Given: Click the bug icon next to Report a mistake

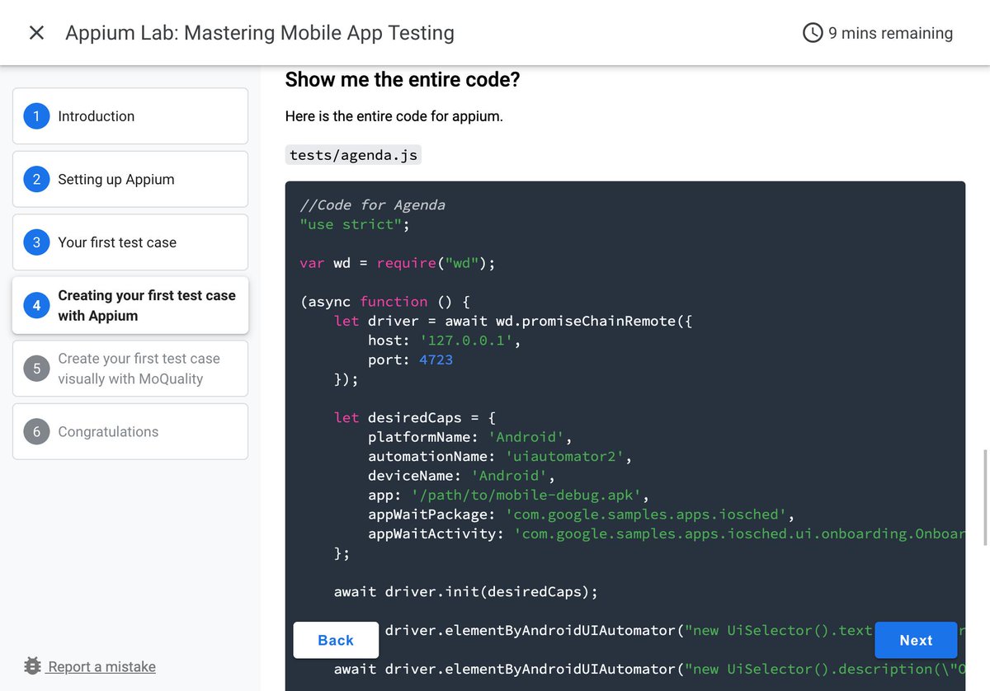Looking at the screenshot, I should coord(33,666).
